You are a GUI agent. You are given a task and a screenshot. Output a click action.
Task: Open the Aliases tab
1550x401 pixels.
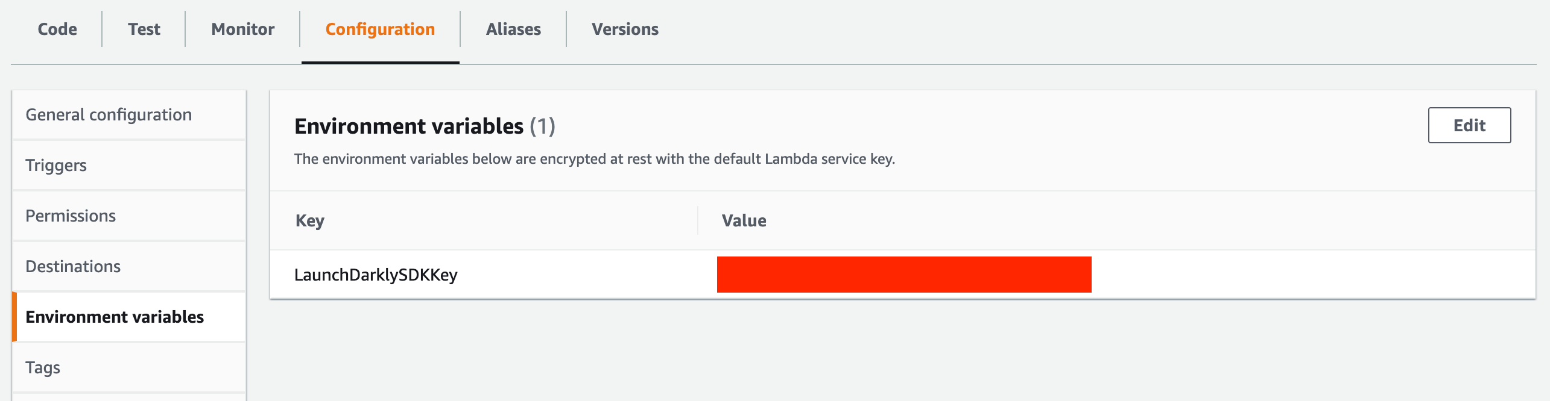(513, 29)
